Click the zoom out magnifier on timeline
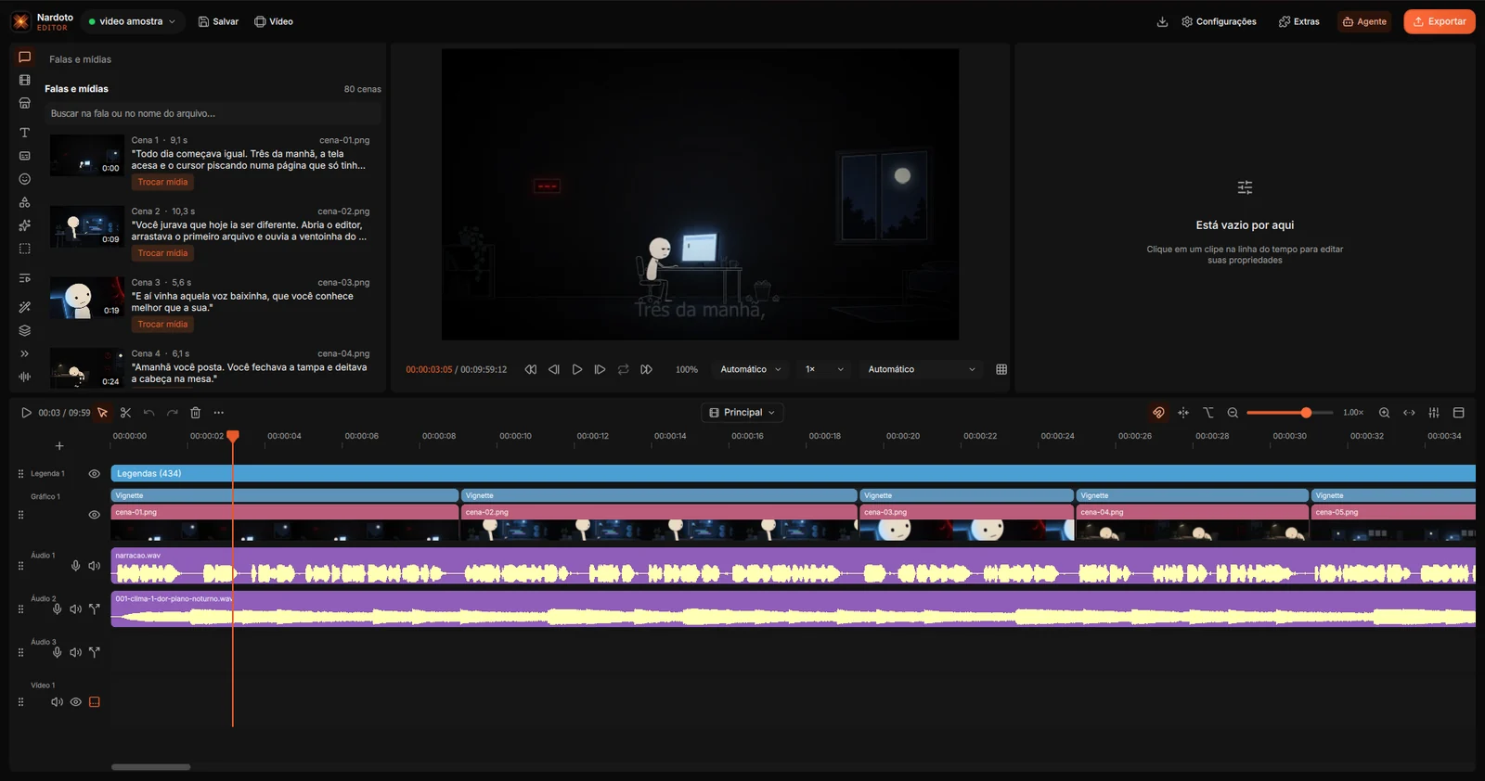1485x781 pixels. click(1233, 413)
